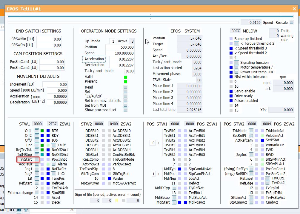The height and width of the screenshot is (214, 300).
Task: Click the Speed [1000 LU/min] default field
Action: pyautogui.click(x=57, y=90)
